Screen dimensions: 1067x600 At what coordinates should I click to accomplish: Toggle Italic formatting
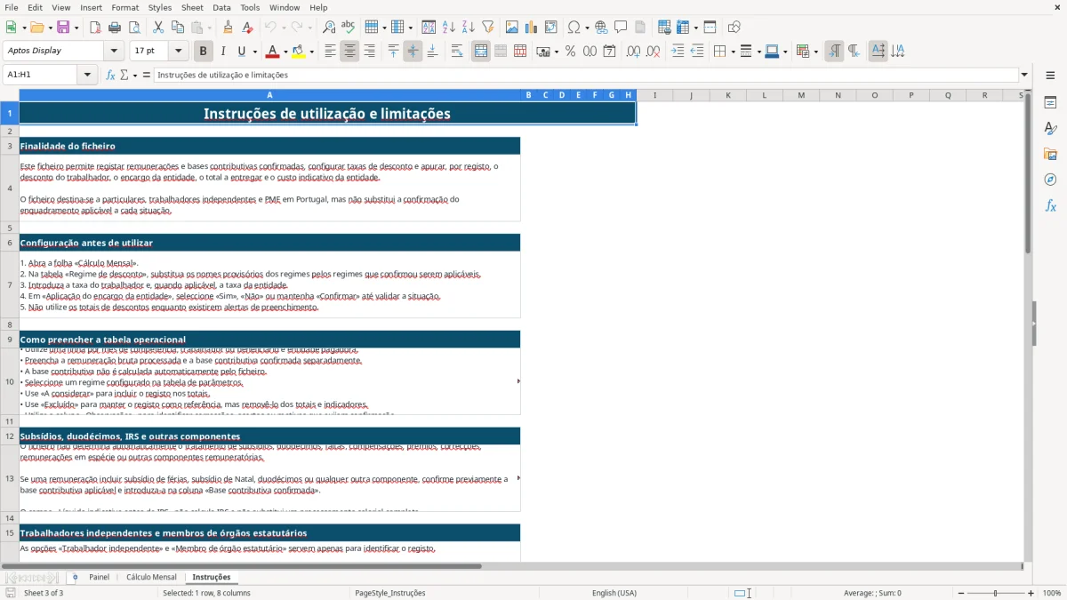pos(223,52)
